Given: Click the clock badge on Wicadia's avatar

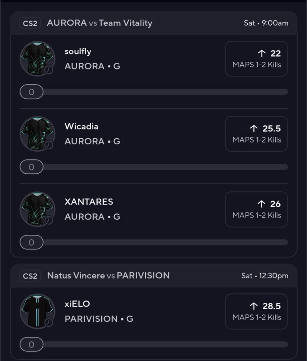Looking at the screenshot, I should pos(49,145).
